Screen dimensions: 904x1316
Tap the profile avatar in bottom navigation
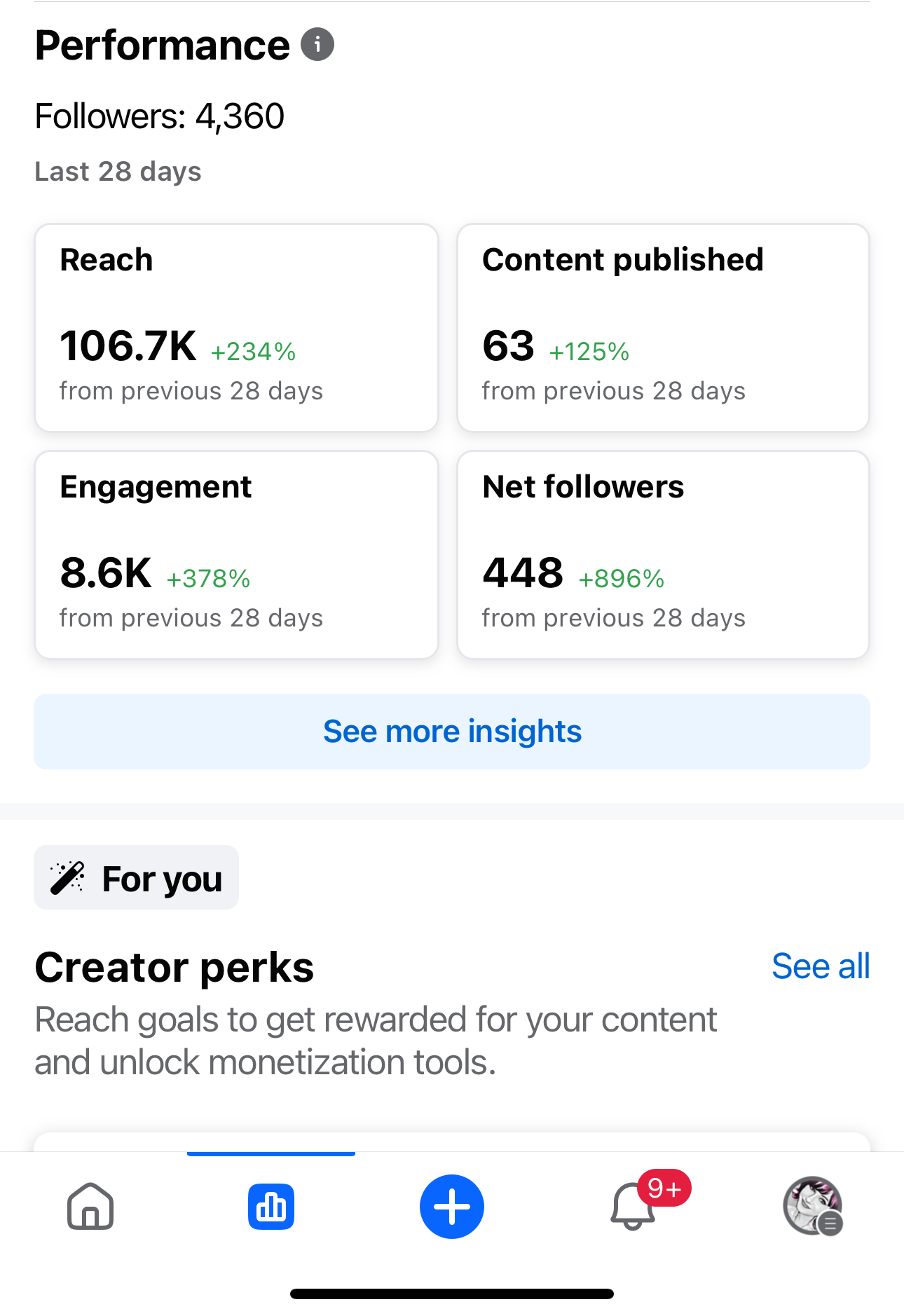click(812, 1207)
